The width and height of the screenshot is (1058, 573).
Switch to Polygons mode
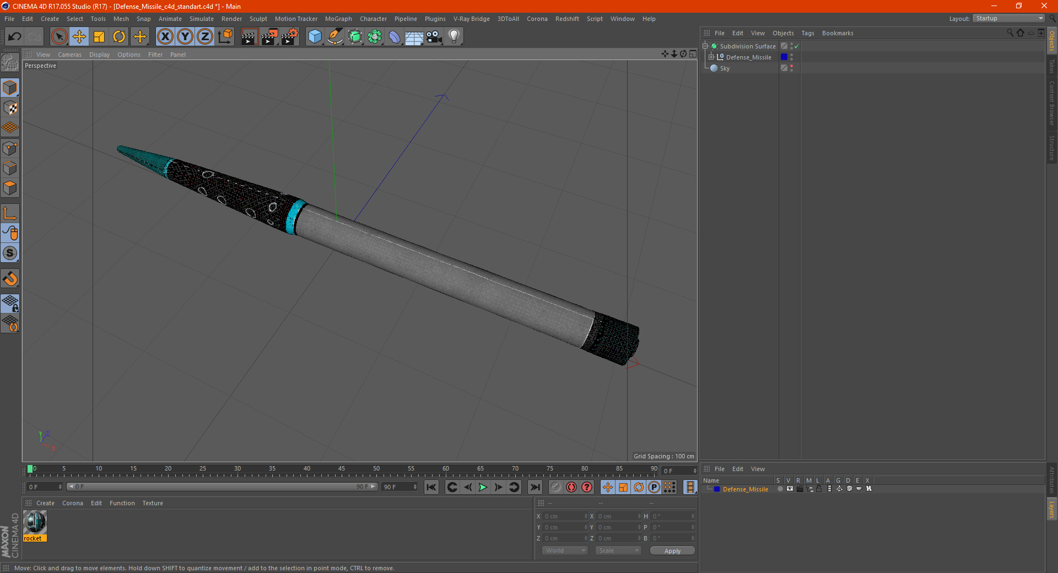[10, 188]
